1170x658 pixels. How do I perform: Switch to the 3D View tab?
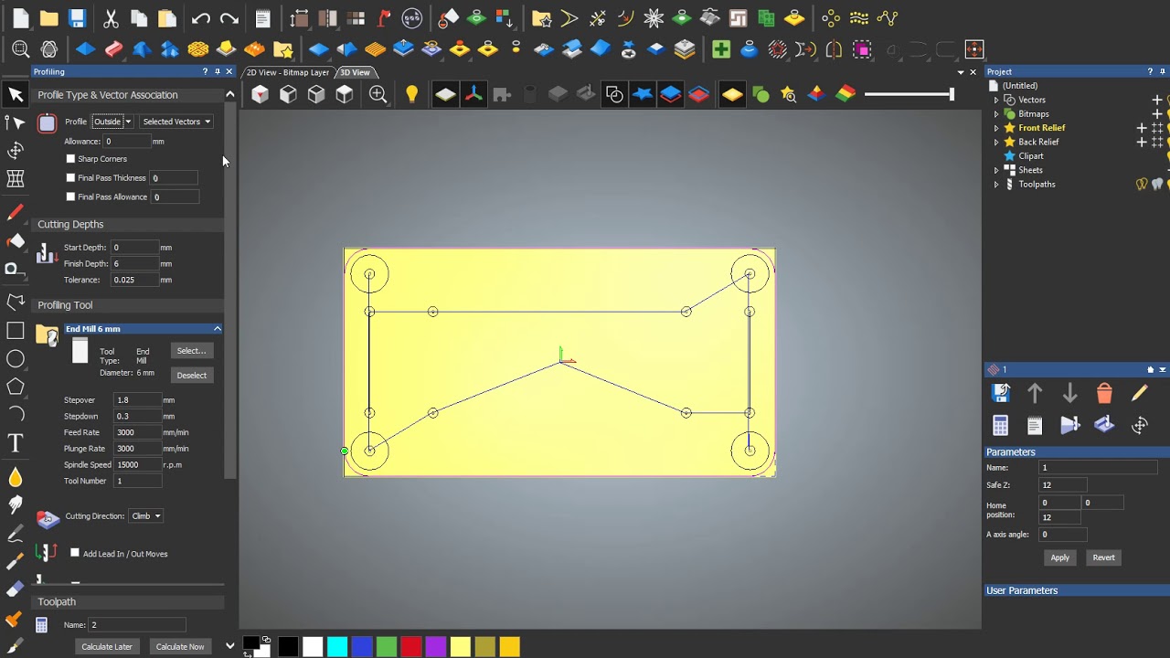click(x=355, y=72)
